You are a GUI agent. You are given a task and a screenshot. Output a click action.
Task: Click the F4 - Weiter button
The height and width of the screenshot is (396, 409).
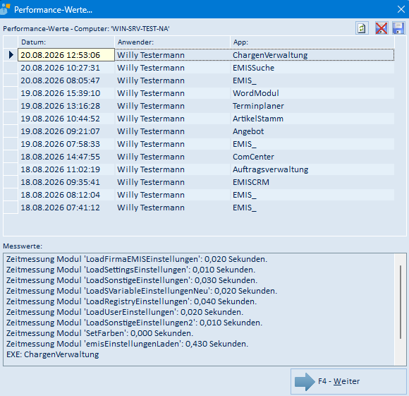pyautogui.click(x=348, y=381)
